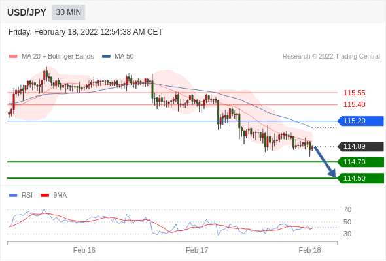386x261 pixels.
Task: Click the MA 50 blue legend swatch
Action: click(x=106, y=57)
